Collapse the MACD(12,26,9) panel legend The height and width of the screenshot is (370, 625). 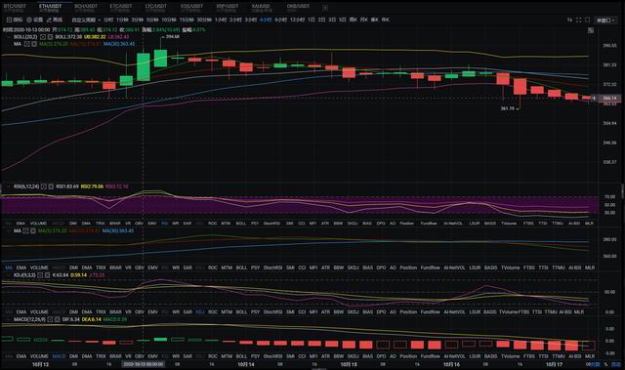click(x=9, y=319)
